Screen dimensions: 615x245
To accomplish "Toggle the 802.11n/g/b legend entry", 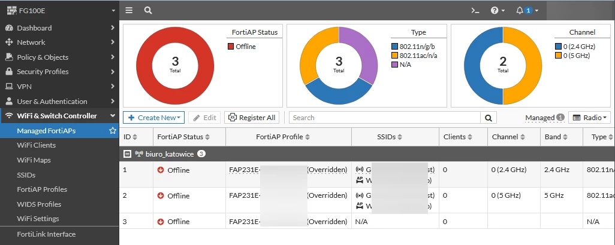I will coord(414,47).
